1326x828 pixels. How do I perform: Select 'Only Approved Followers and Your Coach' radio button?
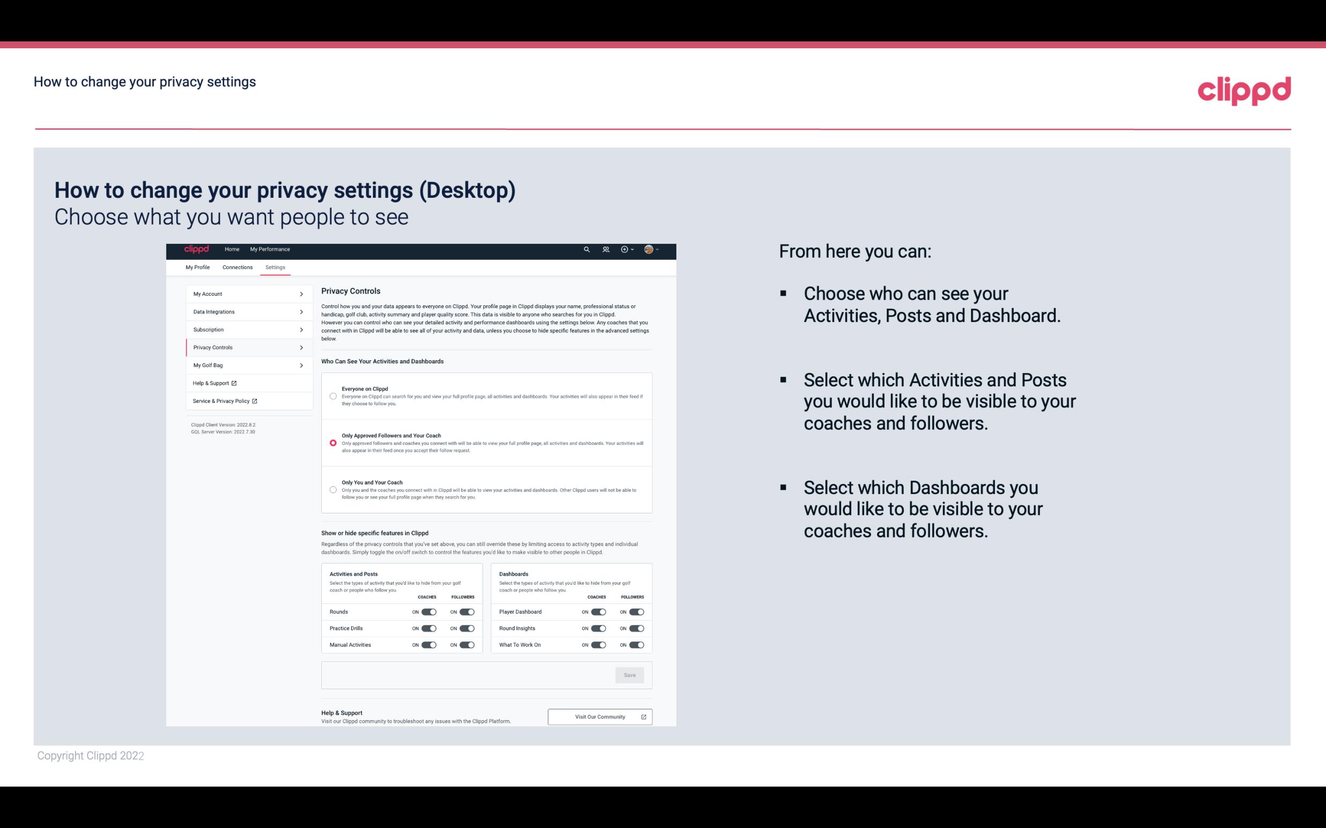point(332,442)
